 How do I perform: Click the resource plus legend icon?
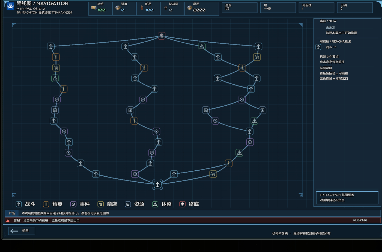tap(128, 204)
